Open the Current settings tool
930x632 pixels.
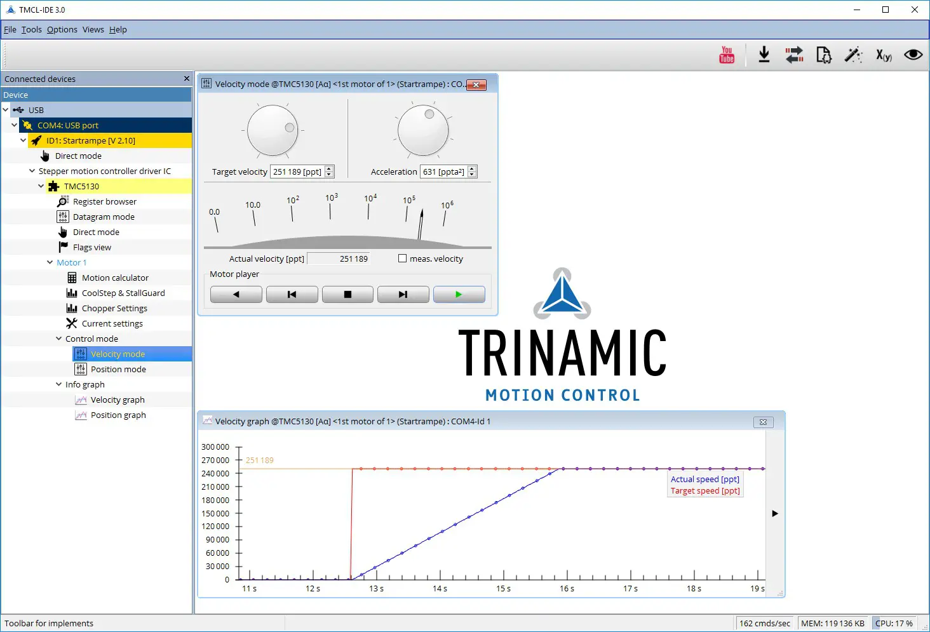coord(112,323)
